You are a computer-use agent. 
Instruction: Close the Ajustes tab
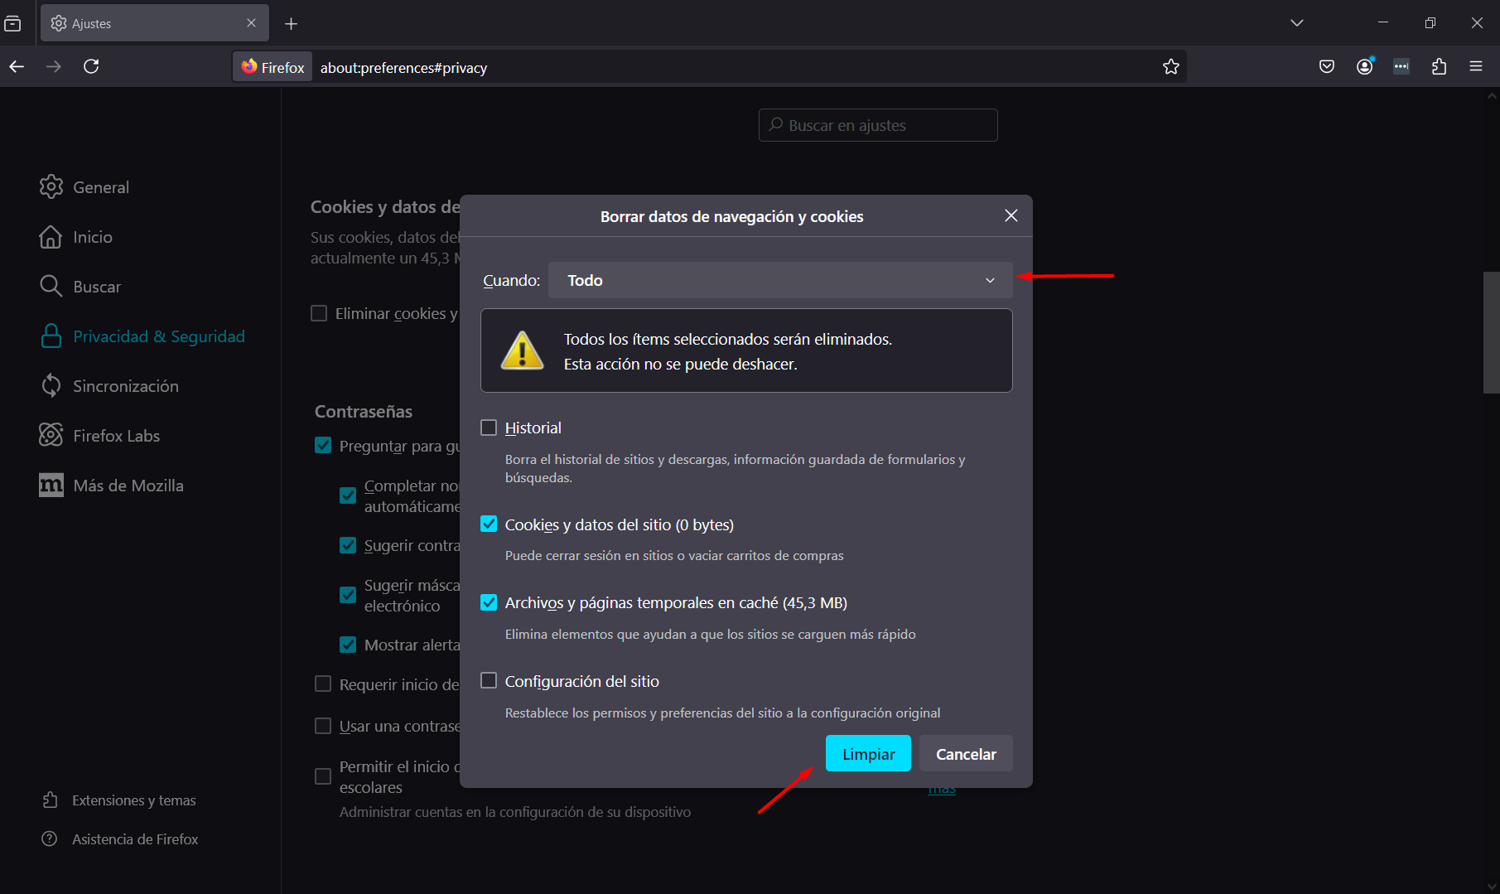click(x=251, y=23)
